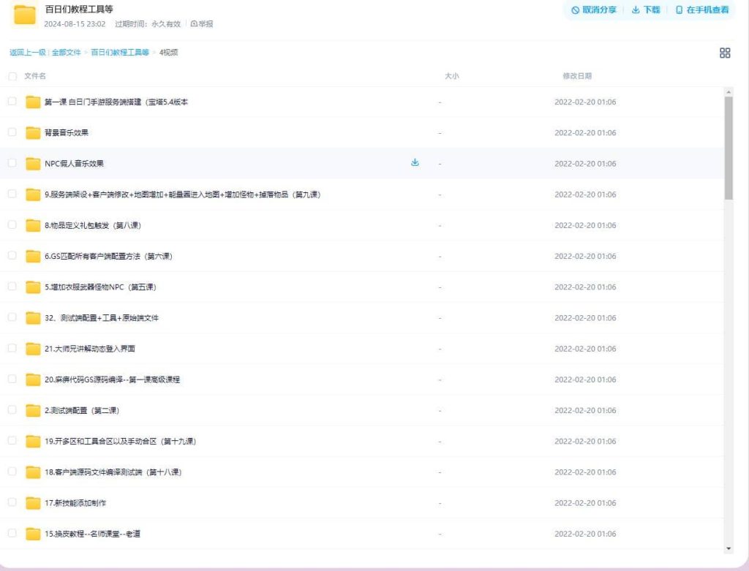Mark checkbox for 20.麻痹代码GS源码编译
749x571 pixels.
click(x=12, y=379)
